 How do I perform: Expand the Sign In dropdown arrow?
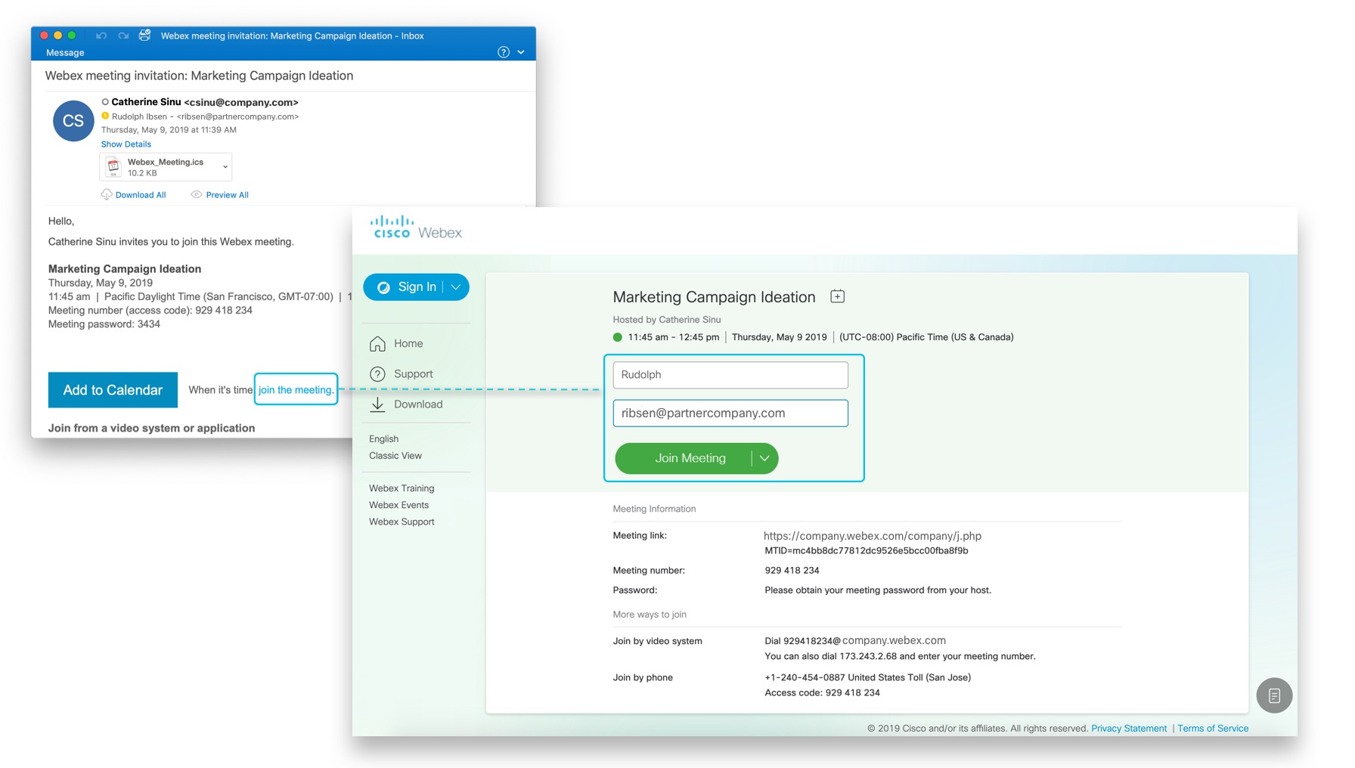[x=456, y=287]
